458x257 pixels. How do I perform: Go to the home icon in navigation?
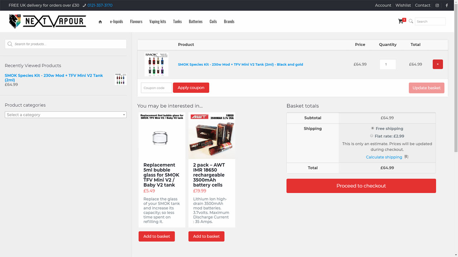(x=100, y=22)
